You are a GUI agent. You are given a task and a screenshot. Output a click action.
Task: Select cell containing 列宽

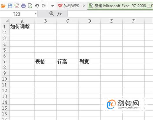coord(89,61)
